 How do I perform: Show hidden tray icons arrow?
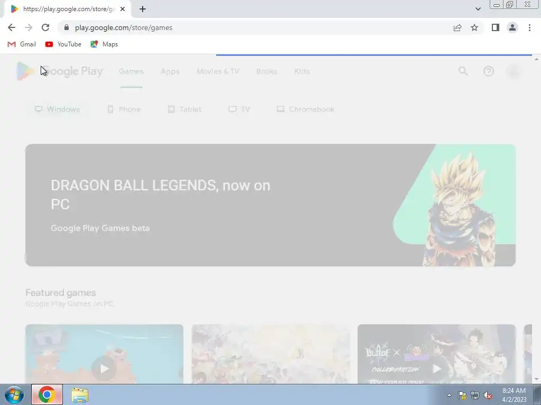pyautogui.click(x=449, y=396)
